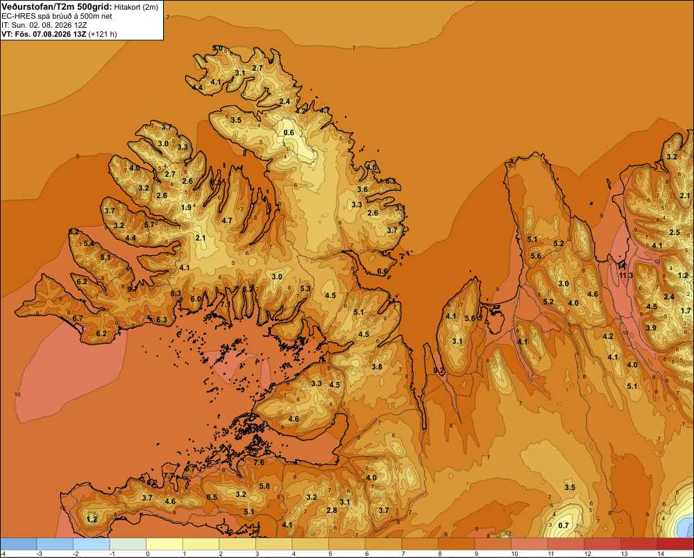694x558 pixels.
Task: Click the 4.7 temperature value
Action: click(x=227, y=220)
